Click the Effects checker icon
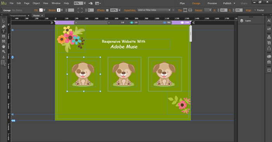This screenshot has width=272, height=142. (107, 10)
